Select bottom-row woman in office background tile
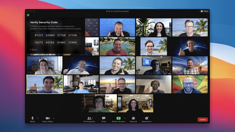 [x=135, y=103]
